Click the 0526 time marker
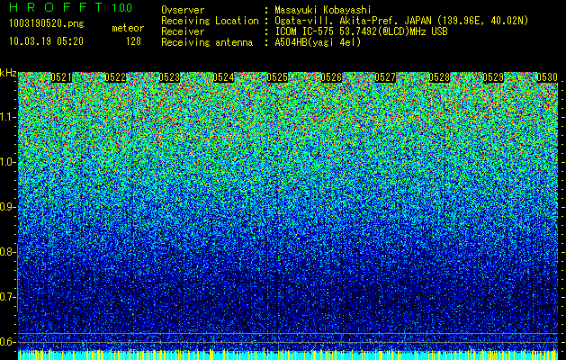 (x=331, y=76)
